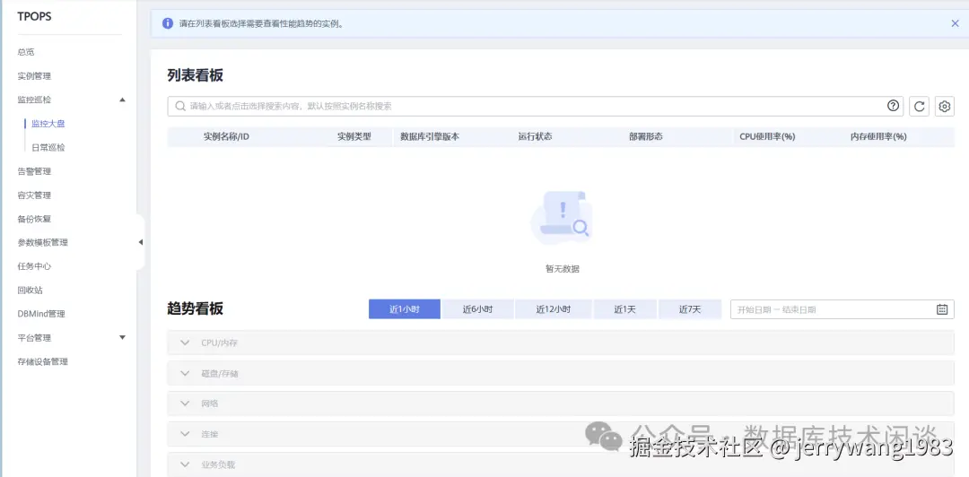Open 参数模板管理 in the sidebar
Viewport: 969px width, 477px height.
tap(43, 243)
